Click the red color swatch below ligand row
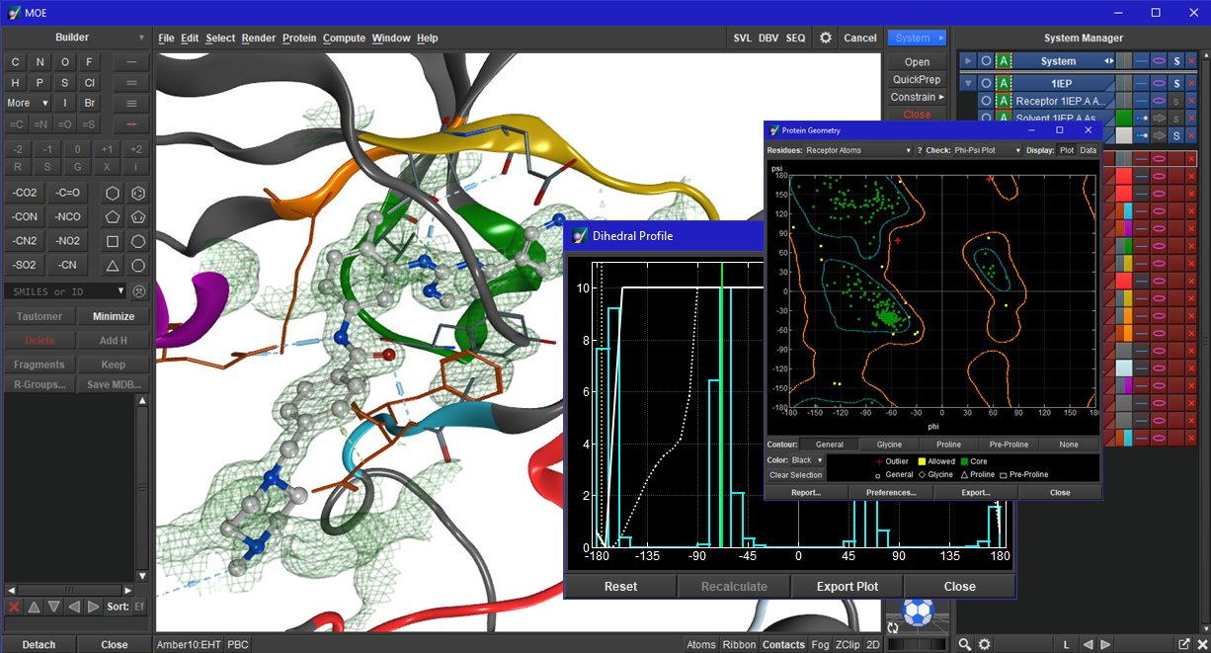1211x653 pixels. click(x=1123, y=176)
